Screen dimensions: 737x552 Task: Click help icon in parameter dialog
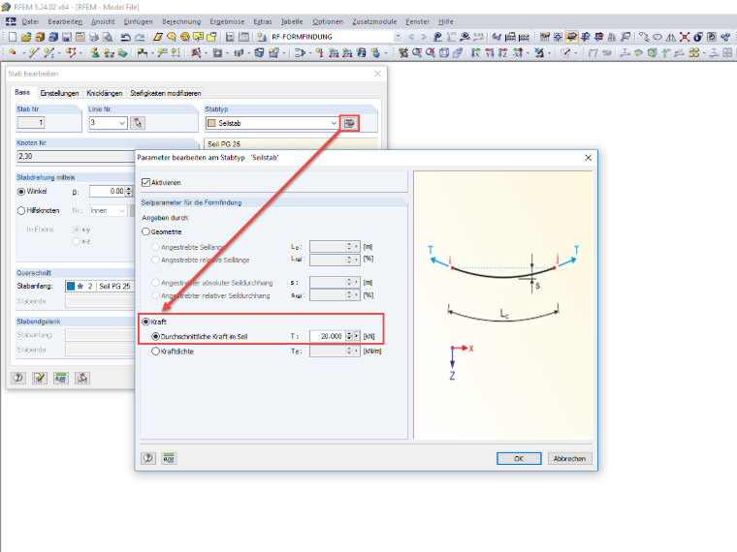[x=148, y=458]
